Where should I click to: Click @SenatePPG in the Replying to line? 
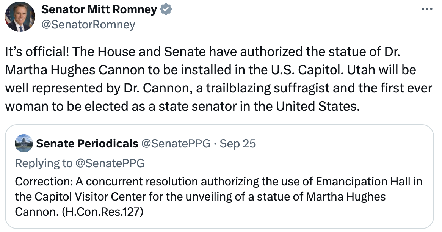[110, 163]
